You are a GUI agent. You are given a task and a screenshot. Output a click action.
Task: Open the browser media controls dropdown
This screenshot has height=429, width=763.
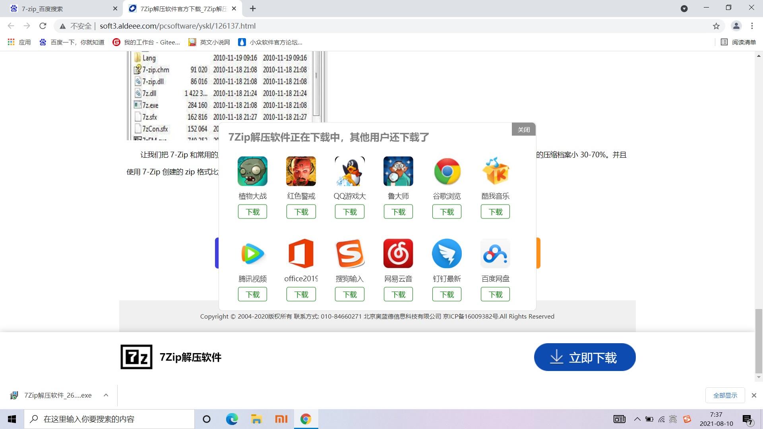click(685, 8)
